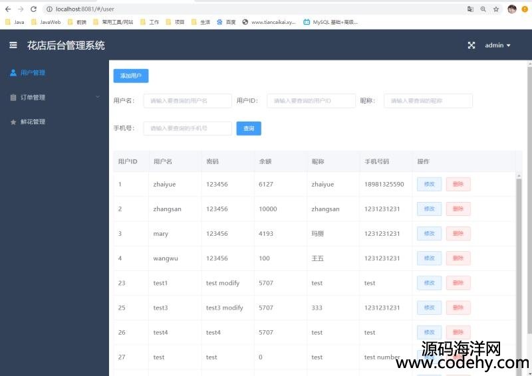The height and width of the screenshot is (376, 532).
Task: Reload the page with refresh icon
Action: [33, 9]
